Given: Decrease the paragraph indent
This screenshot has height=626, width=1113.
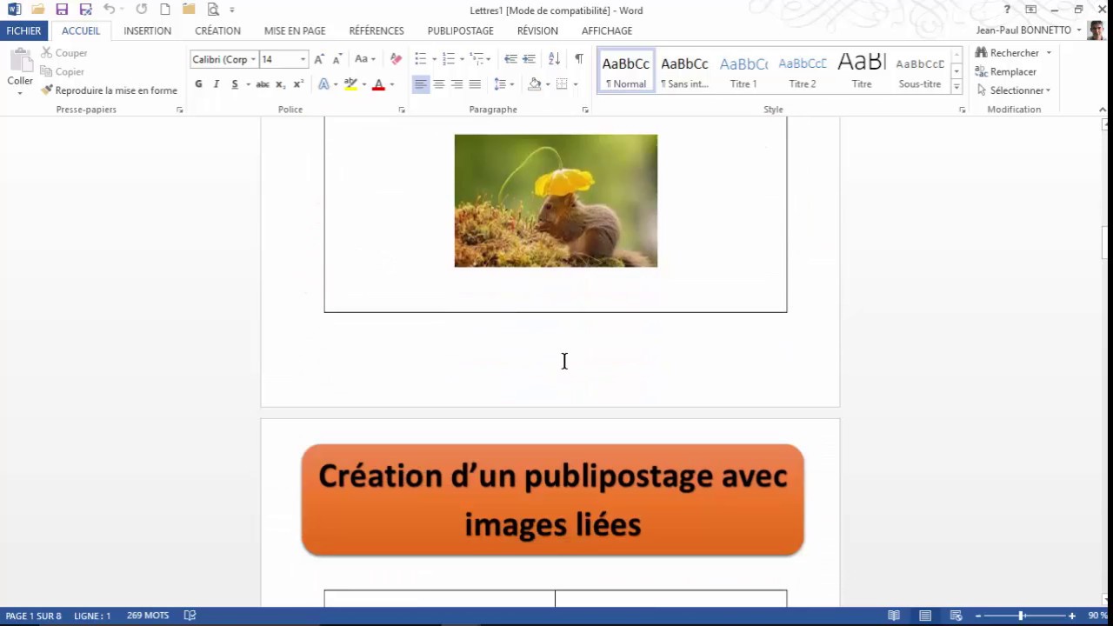Looking at the screenshot, I should coord(510,59).
